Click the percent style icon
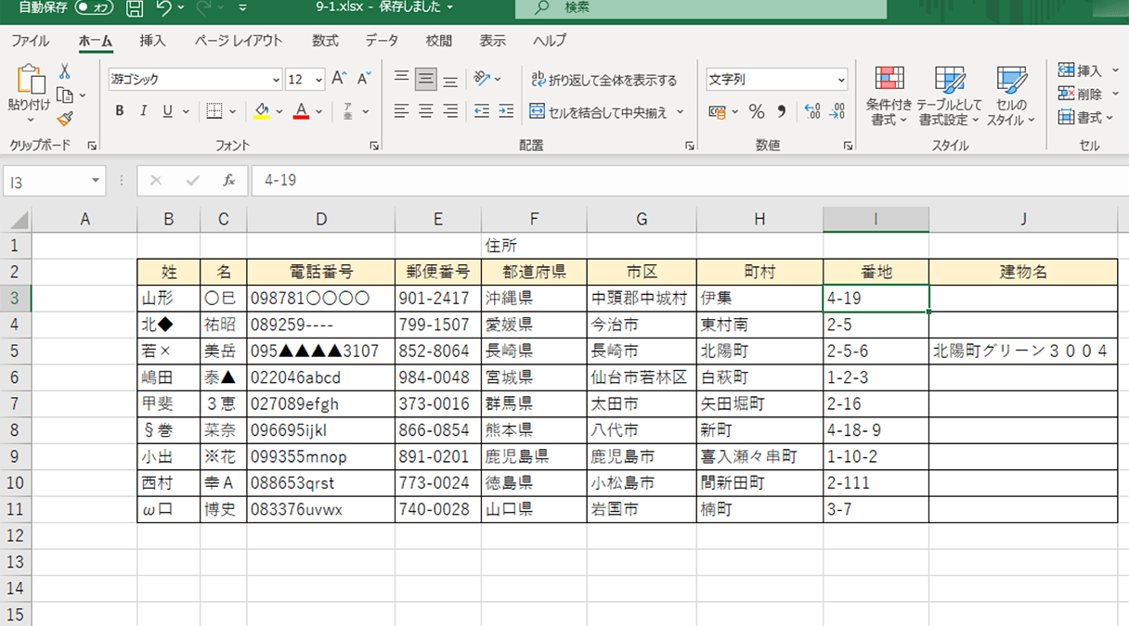This screenshot has width=1129, height=626. [x=757, y=111]
